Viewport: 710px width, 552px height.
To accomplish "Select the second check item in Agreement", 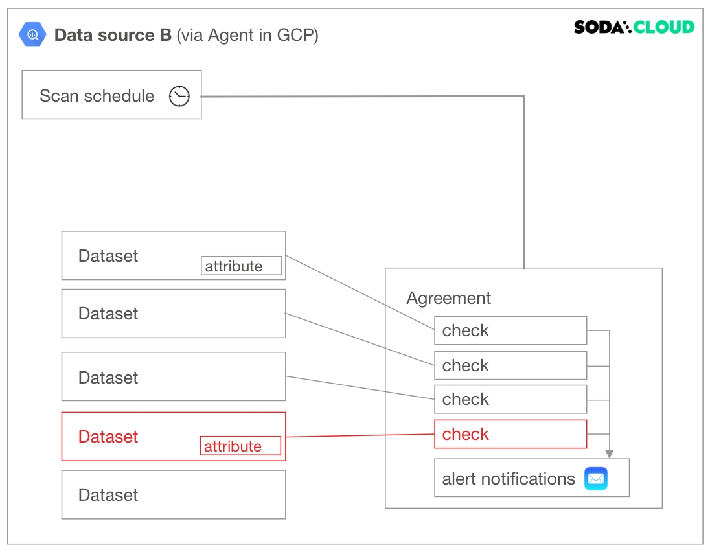I will click(x=510, y=365).
